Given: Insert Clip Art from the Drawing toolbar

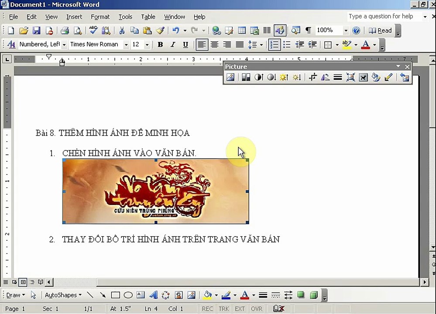Looking at the screenshot, I should 179,295.
